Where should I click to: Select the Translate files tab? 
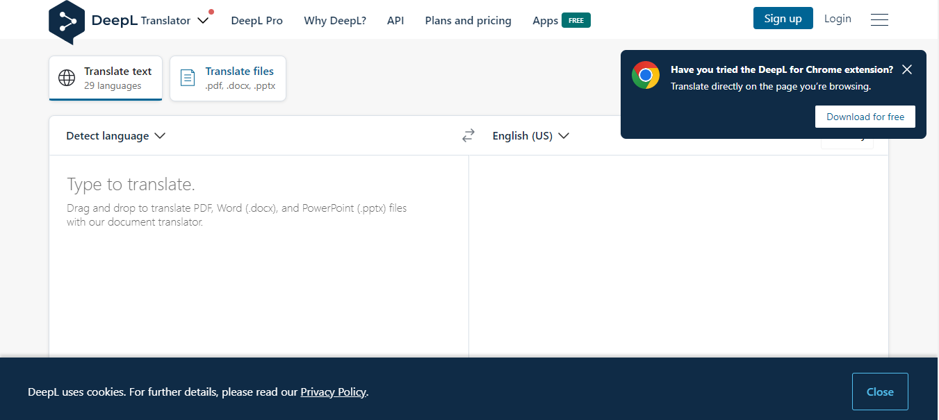click(x=228, y=78)
